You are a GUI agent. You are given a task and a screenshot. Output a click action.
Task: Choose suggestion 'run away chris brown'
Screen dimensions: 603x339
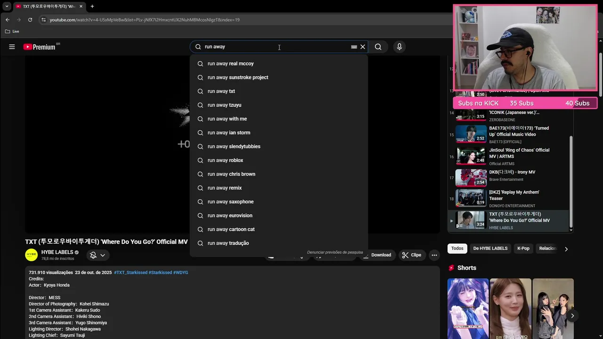[279, 174]
